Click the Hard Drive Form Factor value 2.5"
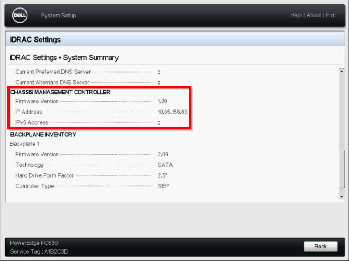Screen dimensions: 349x261 pyautogui.click(x=163, y=175)
